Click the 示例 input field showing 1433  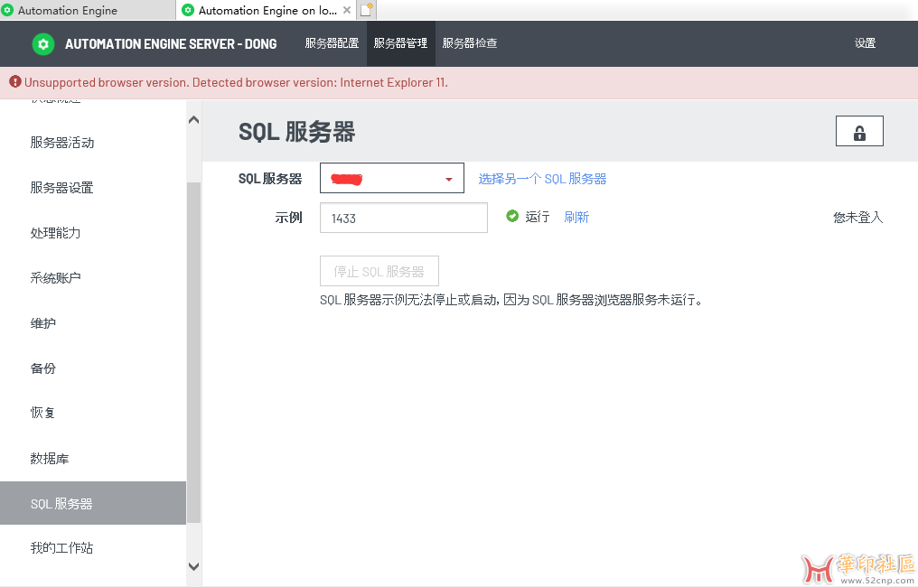point(403,218)
